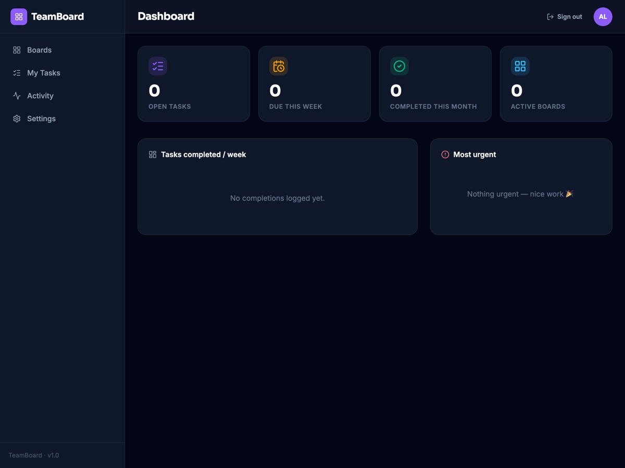Click the Most urgent heading
The width and height of the screenshot is (625, 468).
click(x=474, y=154)
